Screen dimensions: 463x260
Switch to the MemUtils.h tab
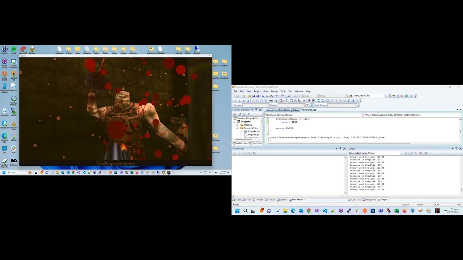coord(283,110)
